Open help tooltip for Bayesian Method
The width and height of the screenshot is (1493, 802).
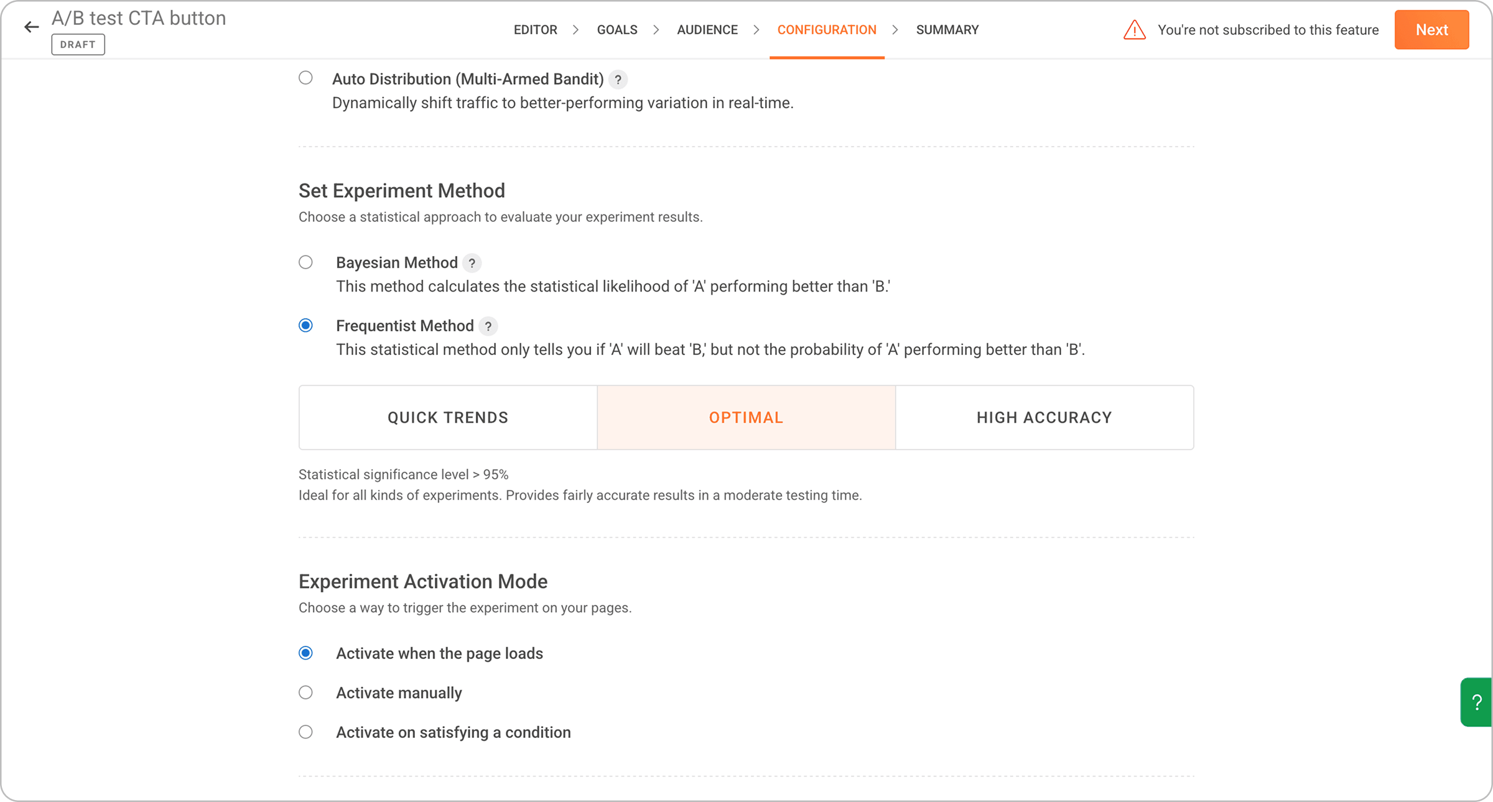click(x=472, y=263)
